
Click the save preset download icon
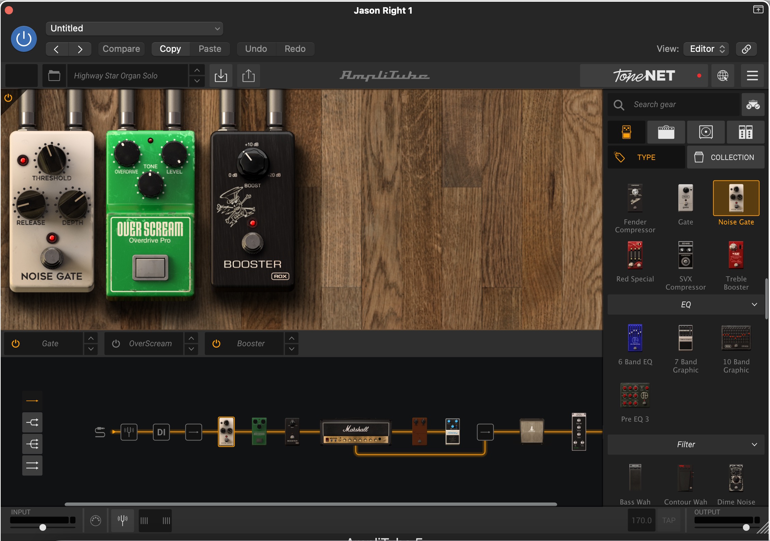pyautogui.click(x=221, y=76)
